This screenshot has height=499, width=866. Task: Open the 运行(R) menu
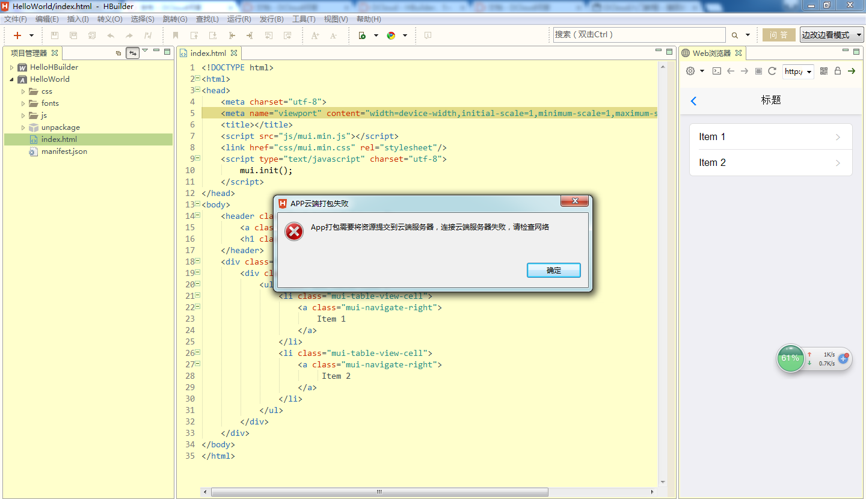tap(239, 19)
